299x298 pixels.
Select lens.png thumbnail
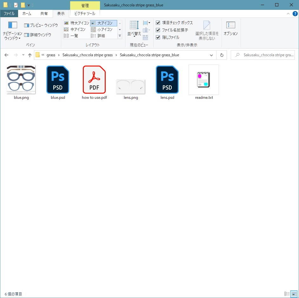click(x=131, y=86)
